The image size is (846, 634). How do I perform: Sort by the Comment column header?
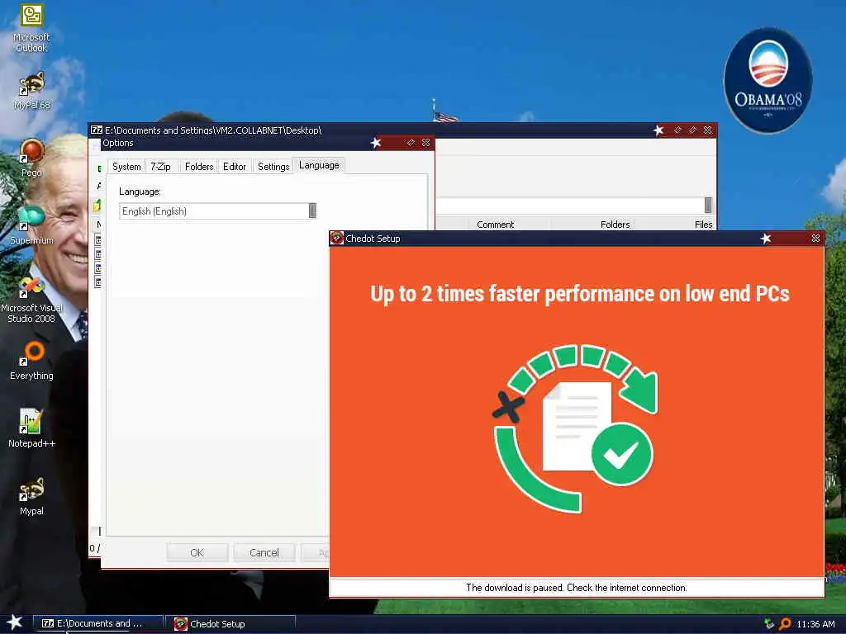(496, 225)
